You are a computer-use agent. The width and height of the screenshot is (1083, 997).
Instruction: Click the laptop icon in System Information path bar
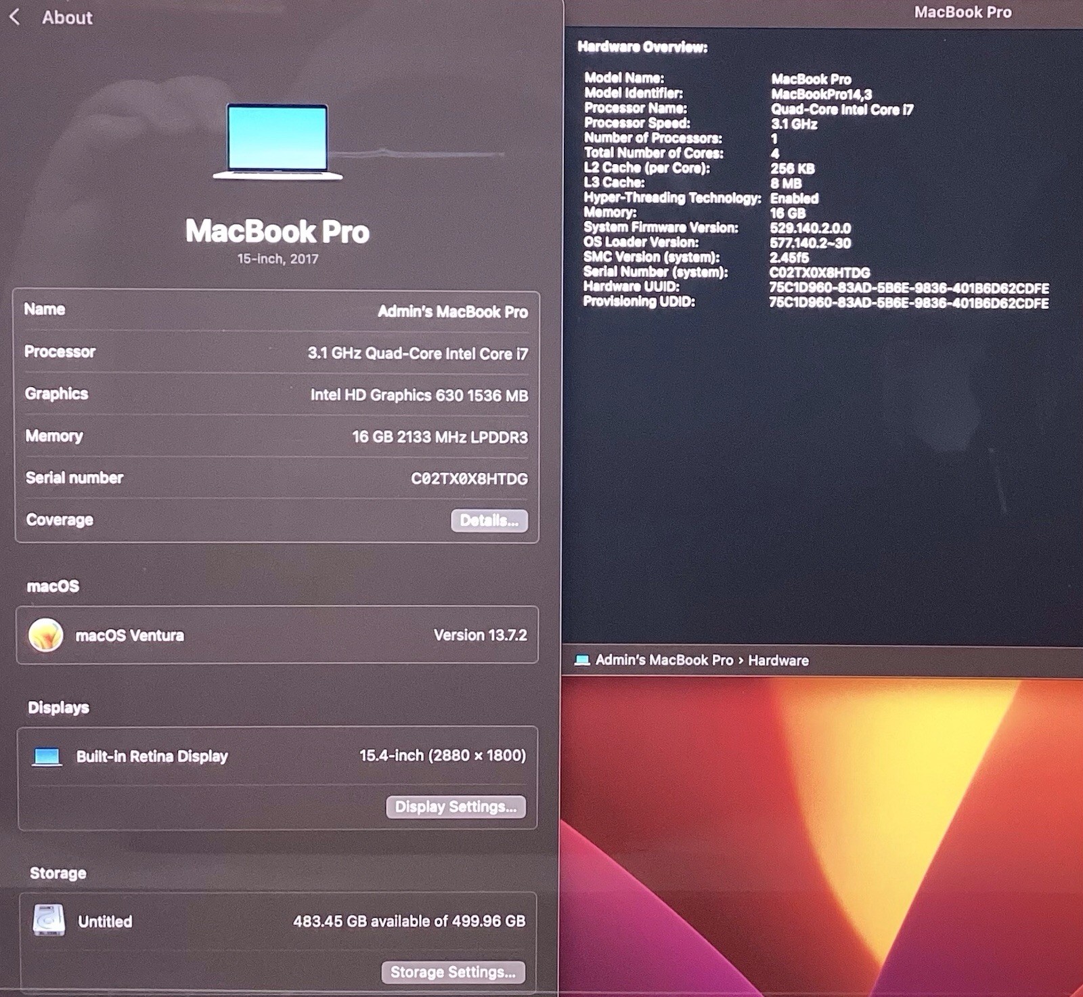[x=581, y=660]
